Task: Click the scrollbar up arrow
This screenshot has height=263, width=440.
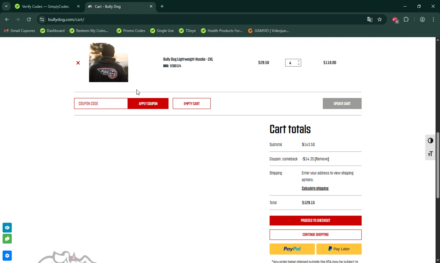Action: click(x=438, y=39)
